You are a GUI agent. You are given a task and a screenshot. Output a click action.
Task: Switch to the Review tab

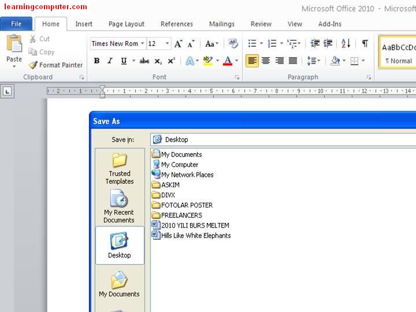(261, 24)
